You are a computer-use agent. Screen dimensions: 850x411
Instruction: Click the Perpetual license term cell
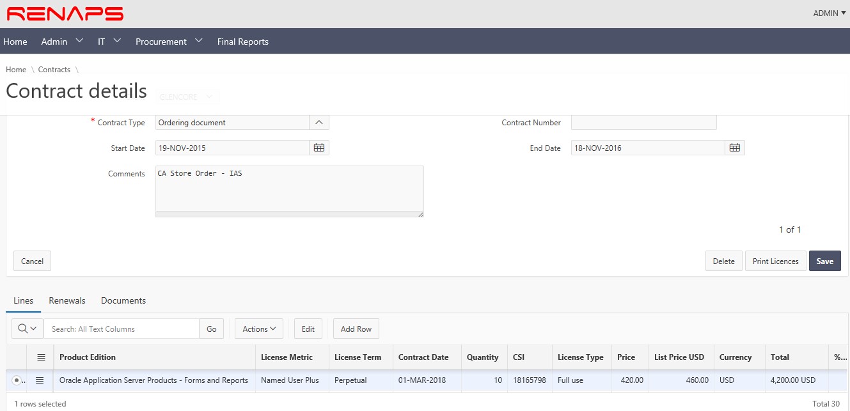361,380
